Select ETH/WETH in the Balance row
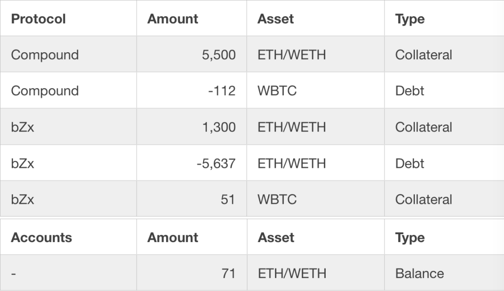This screenshot has height=291, width=504. 292,273
